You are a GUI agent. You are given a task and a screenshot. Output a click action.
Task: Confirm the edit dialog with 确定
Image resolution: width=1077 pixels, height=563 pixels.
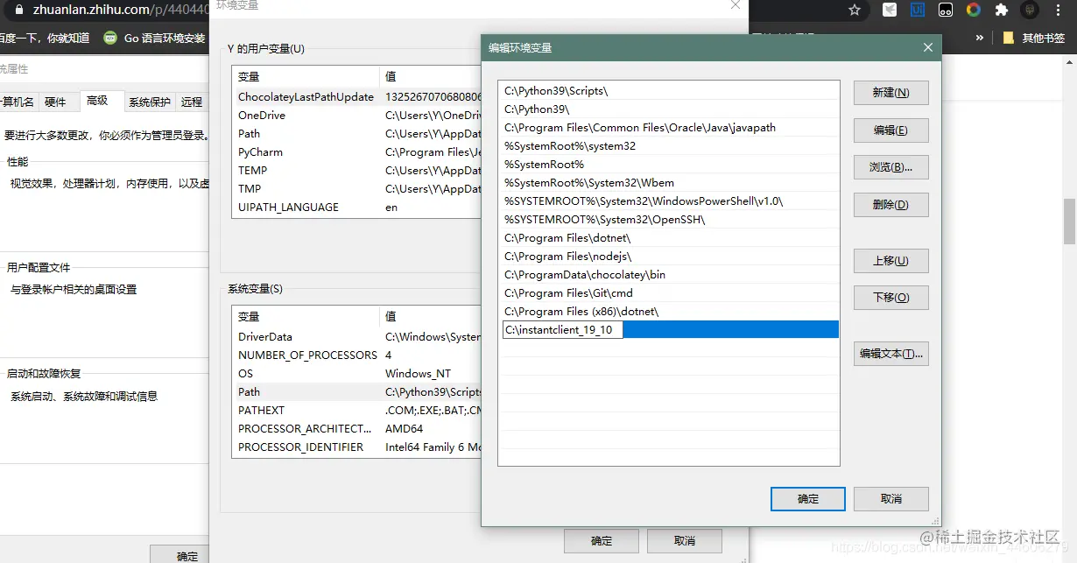coord(808,499)
